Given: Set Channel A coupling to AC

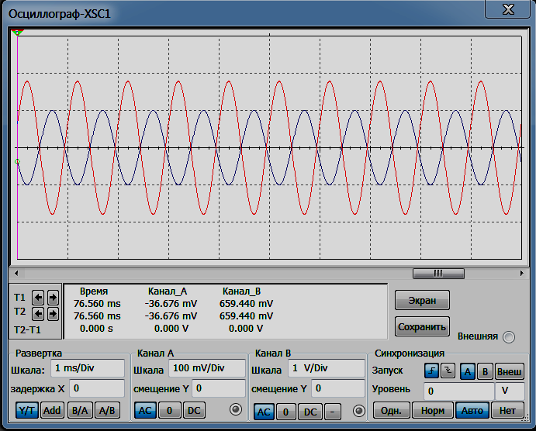Looking at the screenshot, I should (x=145, y=410).
